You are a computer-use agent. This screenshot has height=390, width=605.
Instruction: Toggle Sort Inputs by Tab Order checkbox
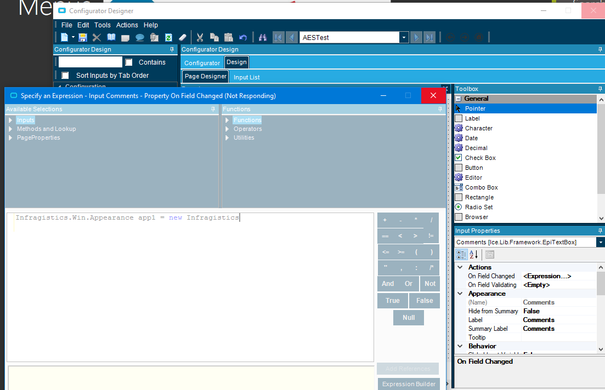(65, 75)
